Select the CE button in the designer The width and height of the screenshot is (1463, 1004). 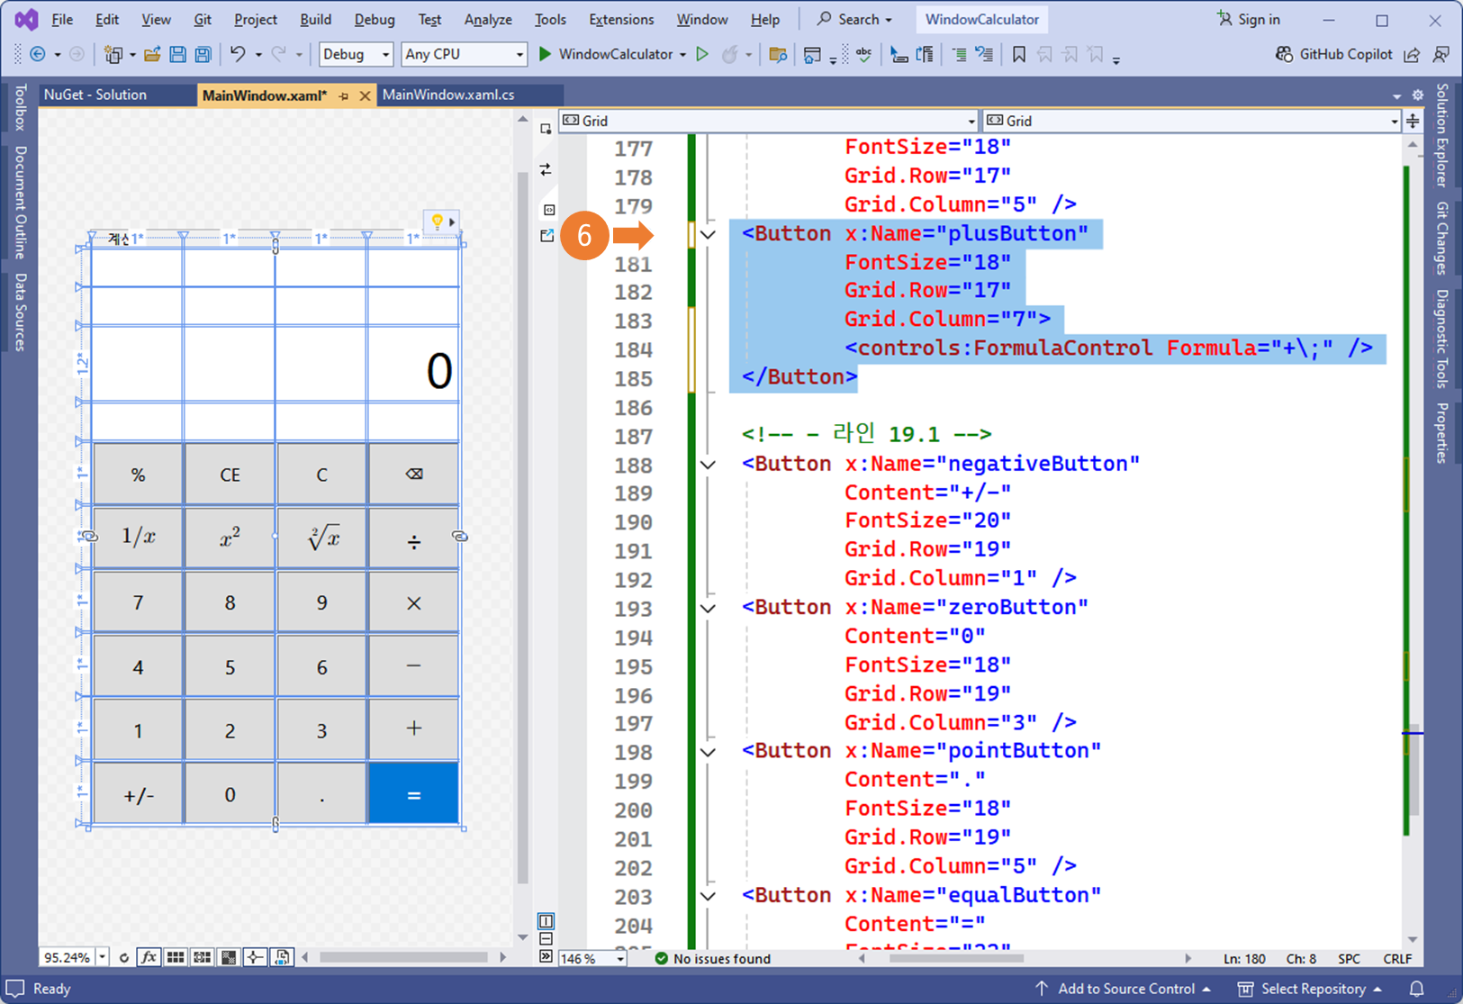pyautogui.click(x=230, y=475)
